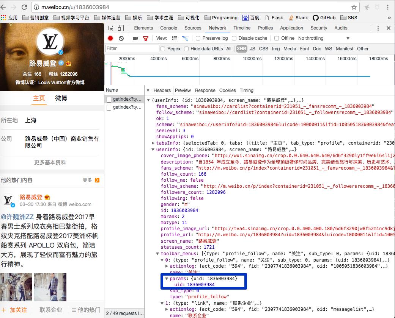395x318 pixels.
Task: Collapse the params node
Action: click(167, 279)
